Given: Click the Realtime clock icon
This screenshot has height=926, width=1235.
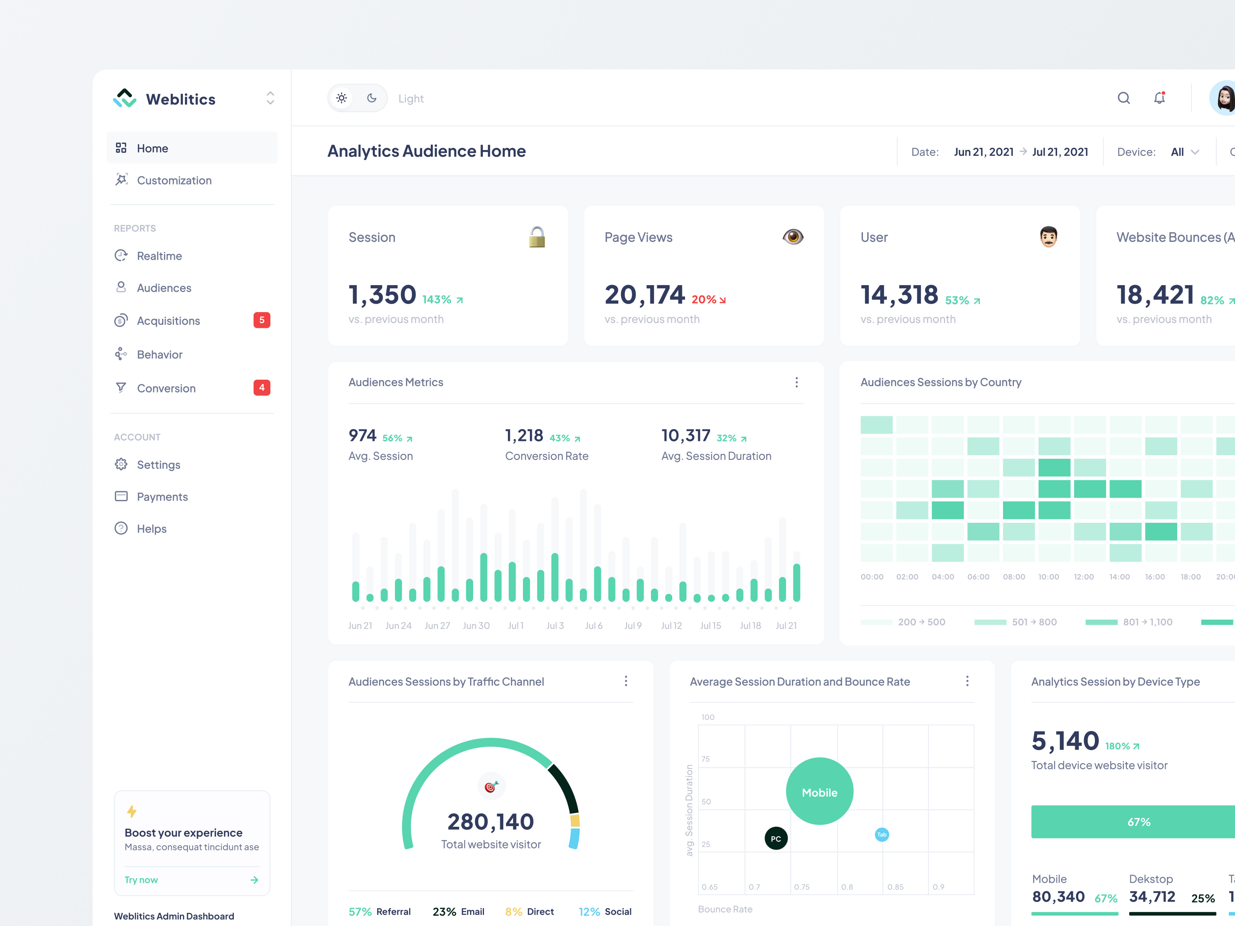Looking at the screenshot, I should click(121, 256).
